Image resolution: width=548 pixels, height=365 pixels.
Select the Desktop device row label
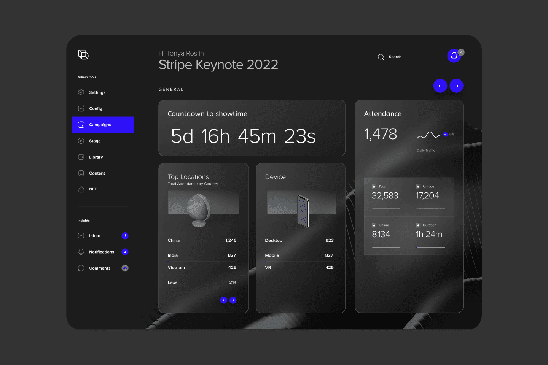click(x=274, y=240)
